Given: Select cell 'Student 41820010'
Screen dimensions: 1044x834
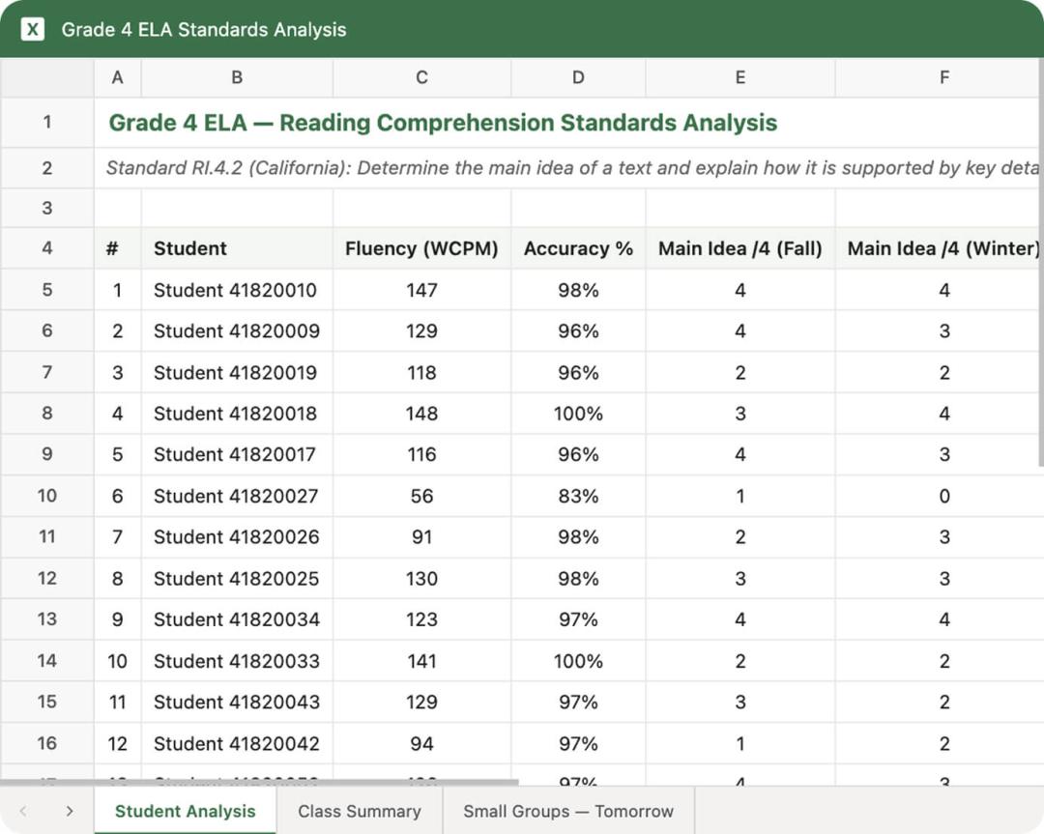Looking at the screenshot, I should pyautogui.click(x=237, y=290).
